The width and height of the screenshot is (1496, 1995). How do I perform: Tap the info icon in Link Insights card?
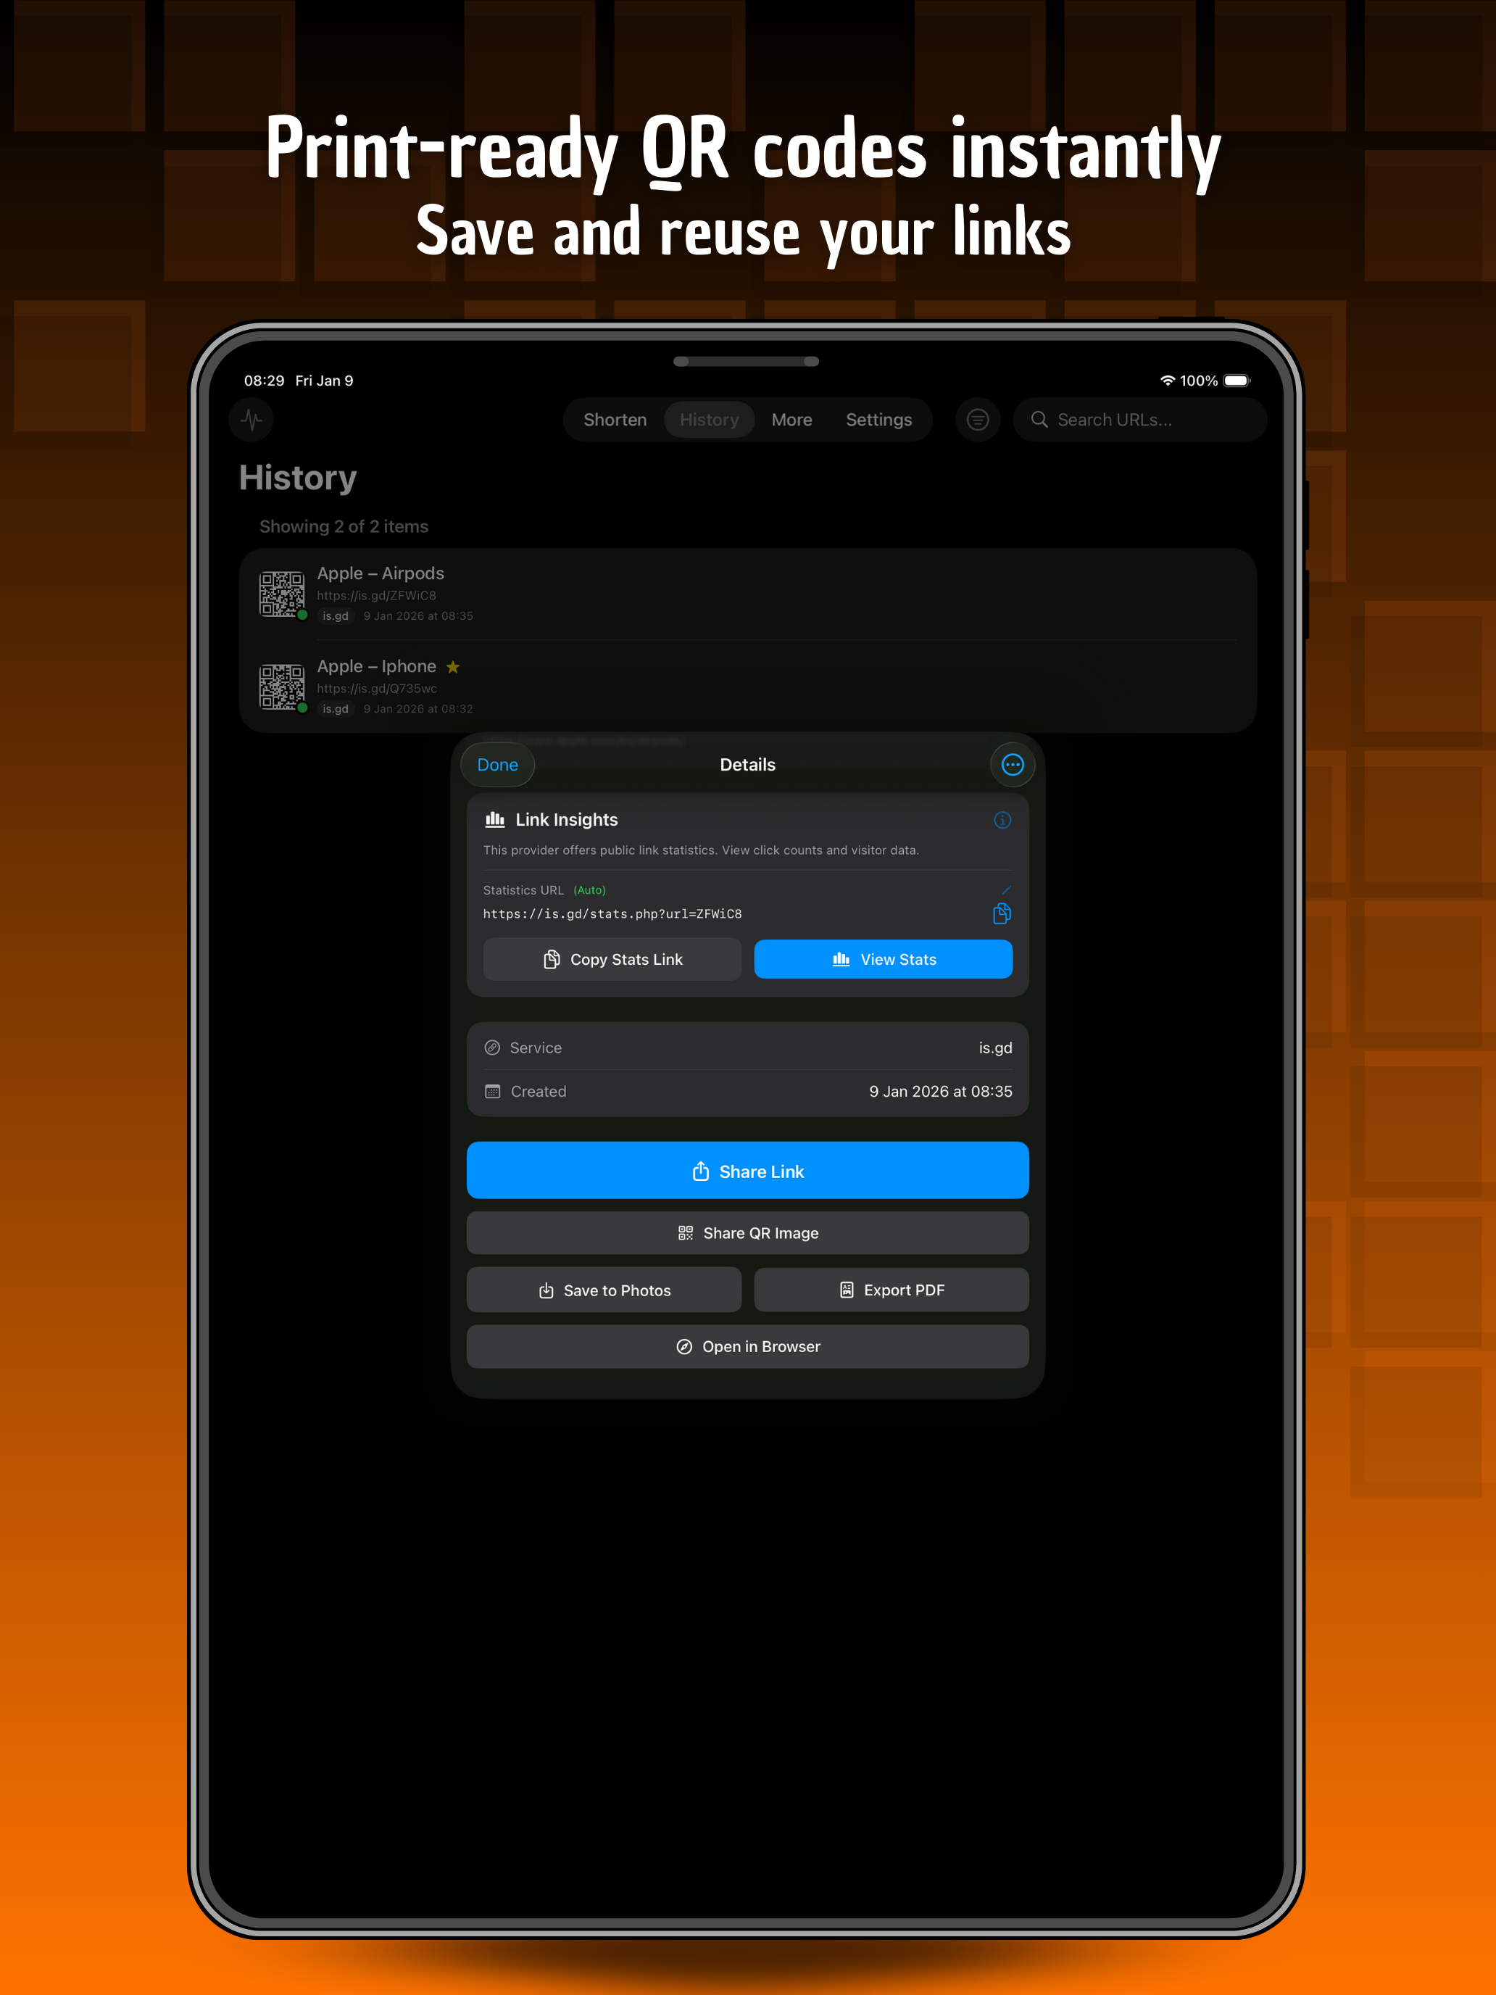pos(1001,820)
